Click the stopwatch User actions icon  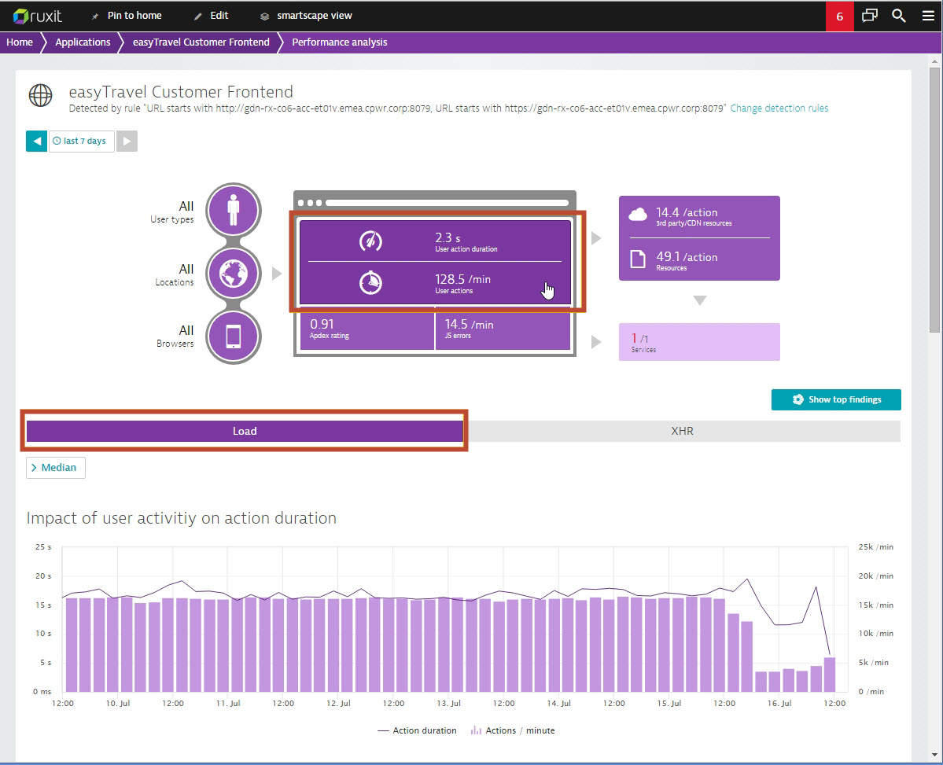point(370,283)
